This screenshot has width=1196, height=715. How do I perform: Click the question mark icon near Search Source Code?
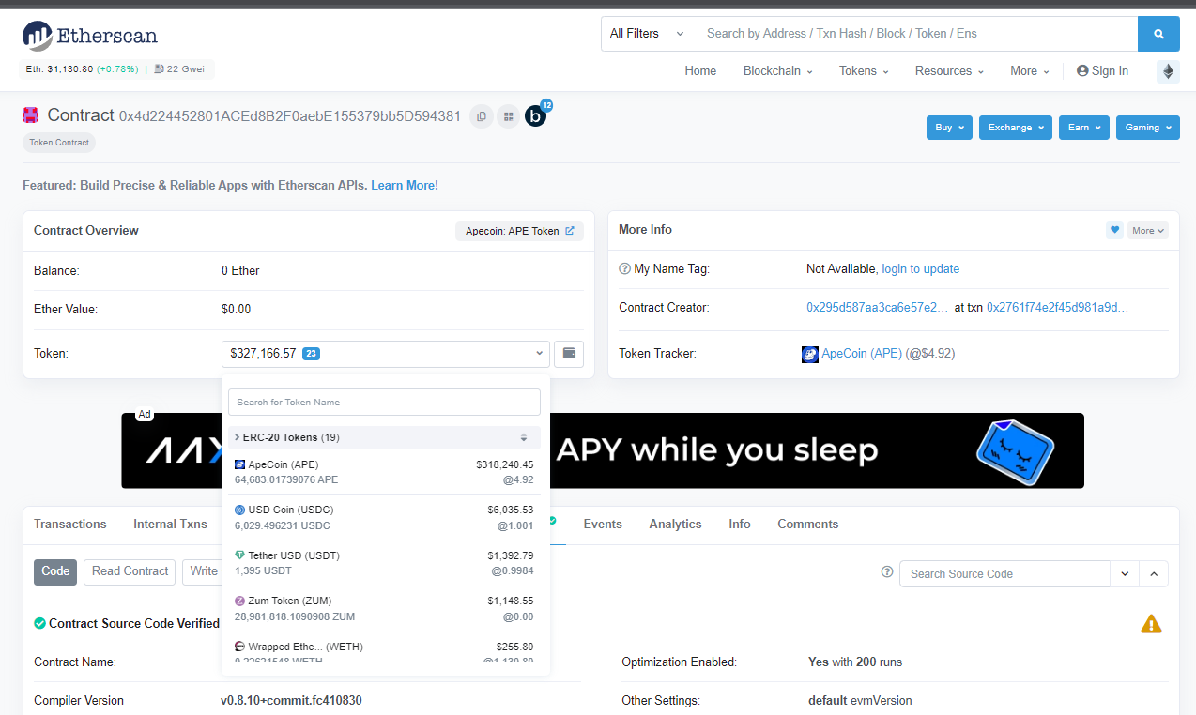pyautogui.click(x=887, y=572)
